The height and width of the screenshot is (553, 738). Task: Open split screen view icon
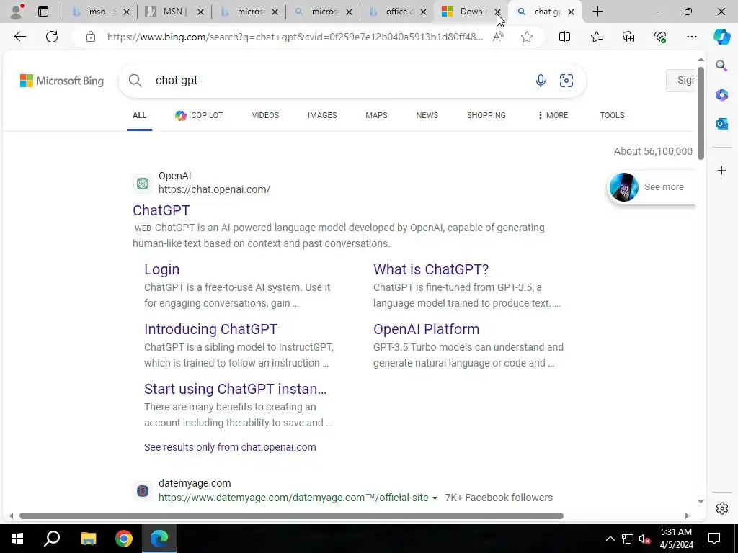(564, 37)
